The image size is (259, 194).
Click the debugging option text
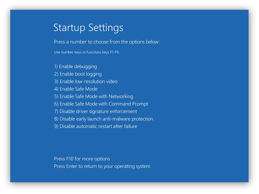click(78, 66)
